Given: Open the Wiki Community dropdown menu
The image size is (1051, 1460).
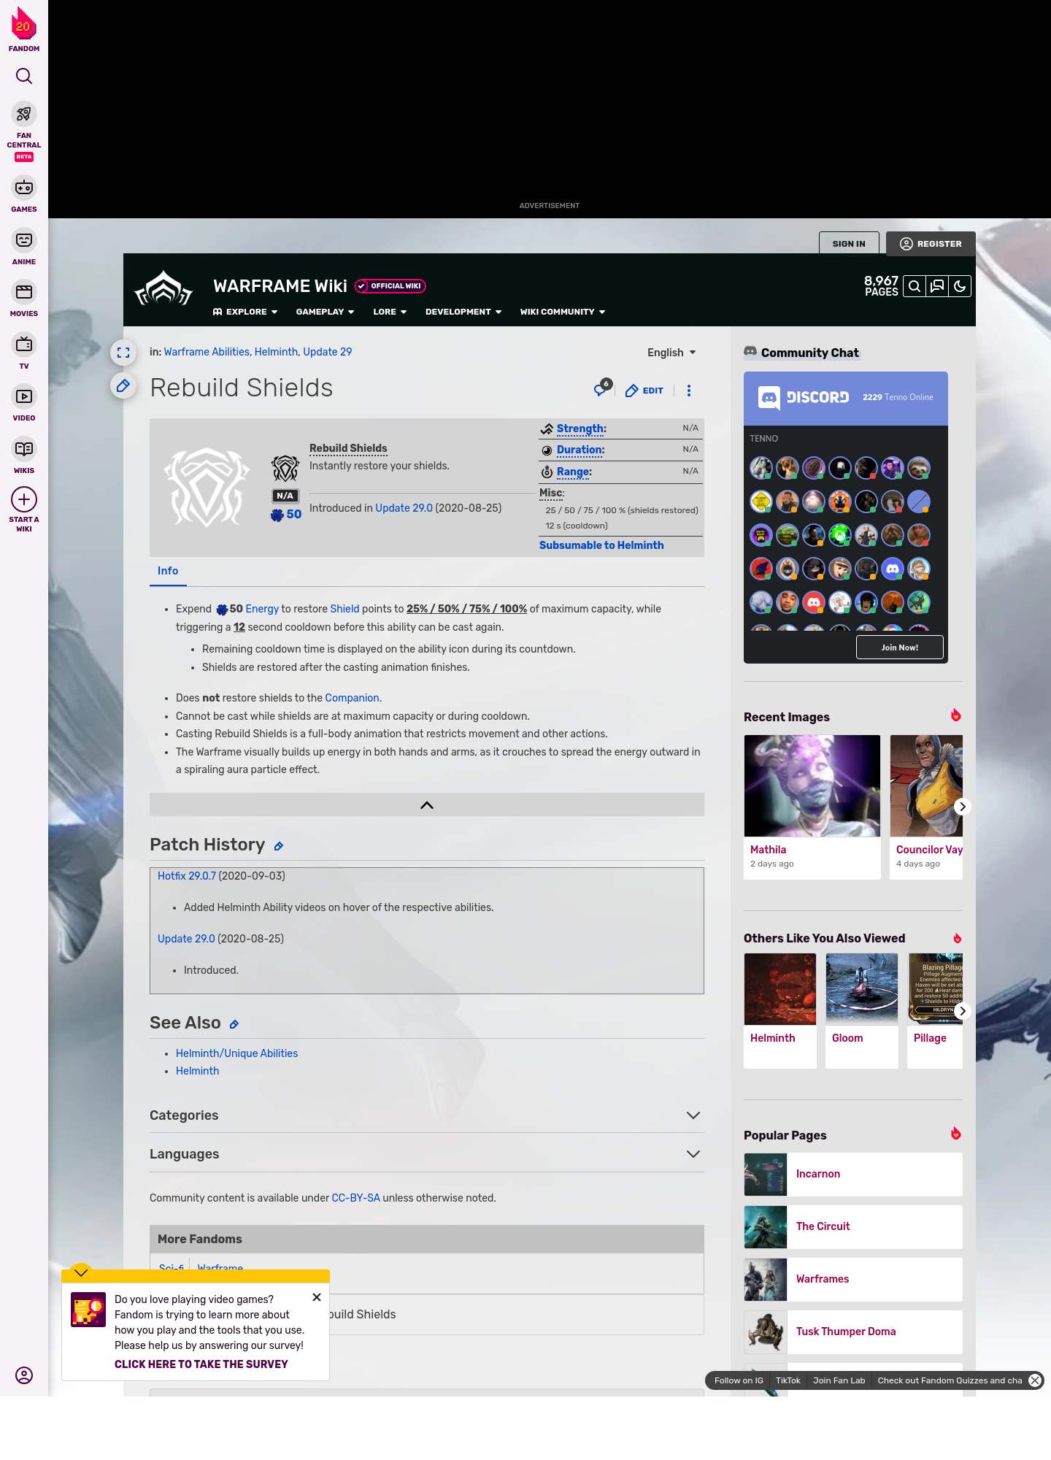Looking at the screenshot, I should click(x=563, y=312).
